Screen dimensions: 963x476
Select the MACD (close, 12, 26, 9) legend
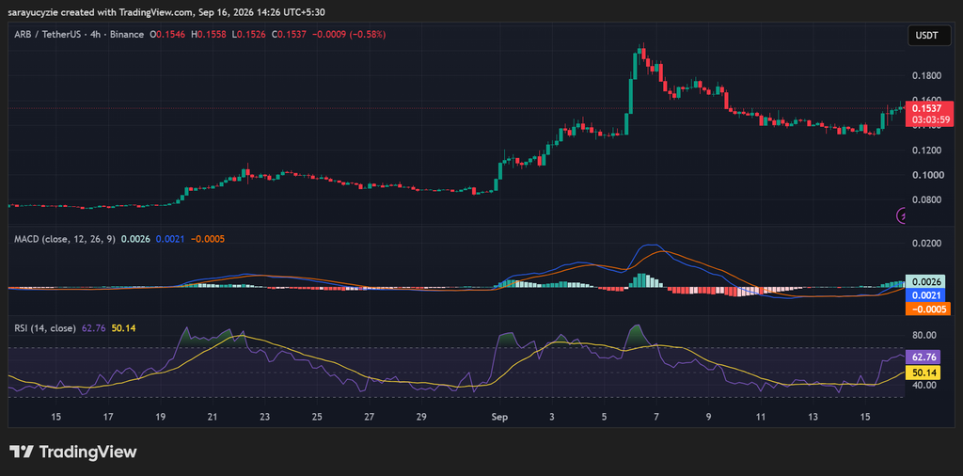tap(65, 238)
